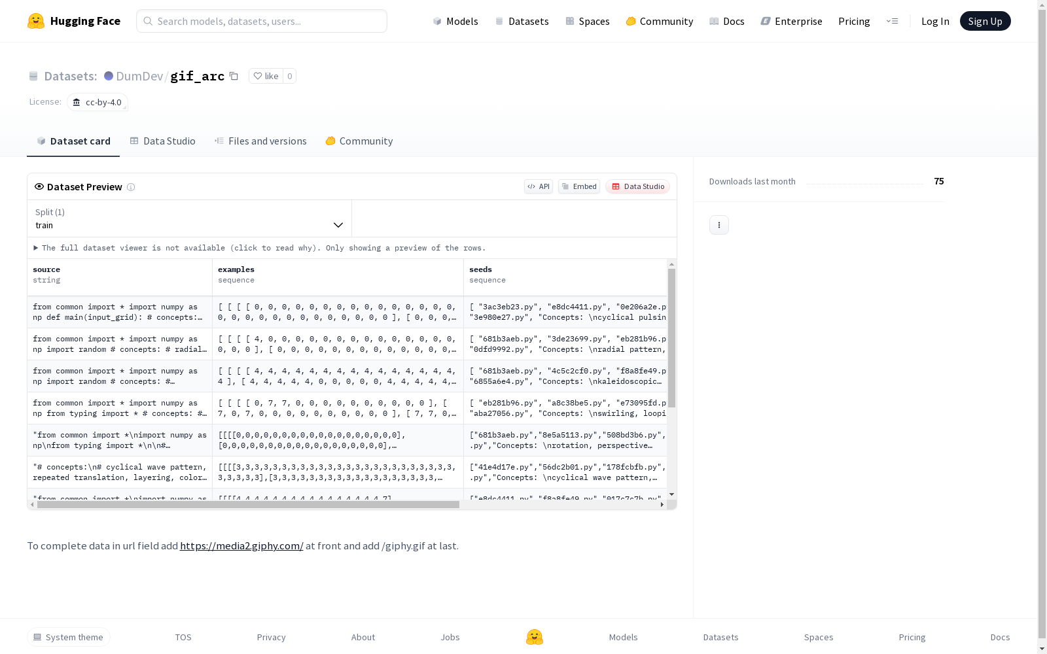The width and height of the screenshot is (1047, 654).
Task: Open the Docs footer link
Action: pos(1001,637)
